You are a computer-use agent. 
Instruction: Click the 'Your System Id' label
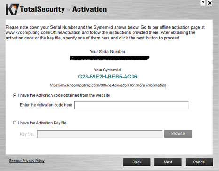[108, 70]
